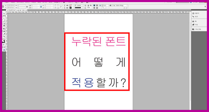The height and width of the screenshot is (112, 209).
Task: Click the pink text "누락된 폰트"
Action: [x=99, y=41]
